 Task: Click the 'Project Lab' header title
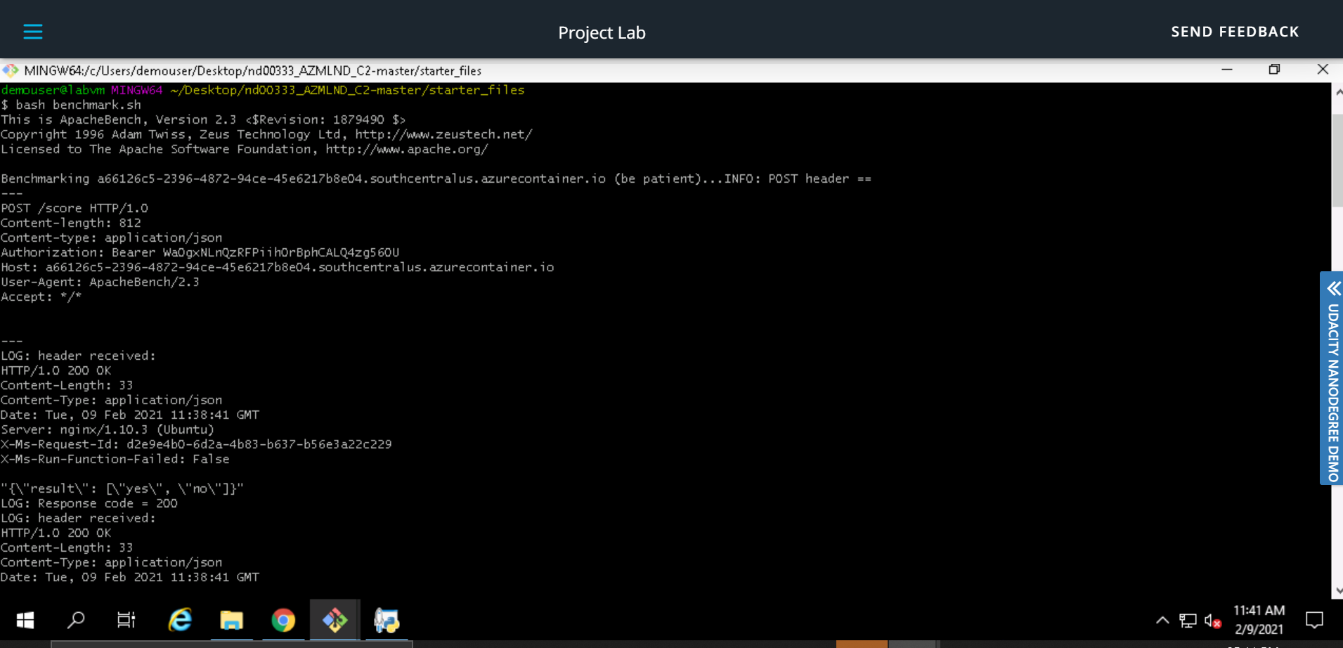[602, 32]
